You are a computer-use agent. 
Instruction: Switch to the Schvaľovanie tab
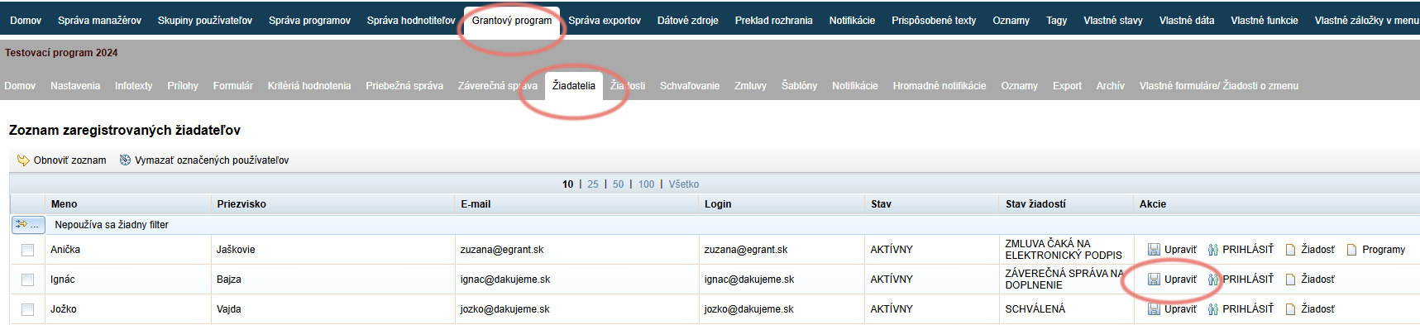pyautogui.click(x=690, y=86)
